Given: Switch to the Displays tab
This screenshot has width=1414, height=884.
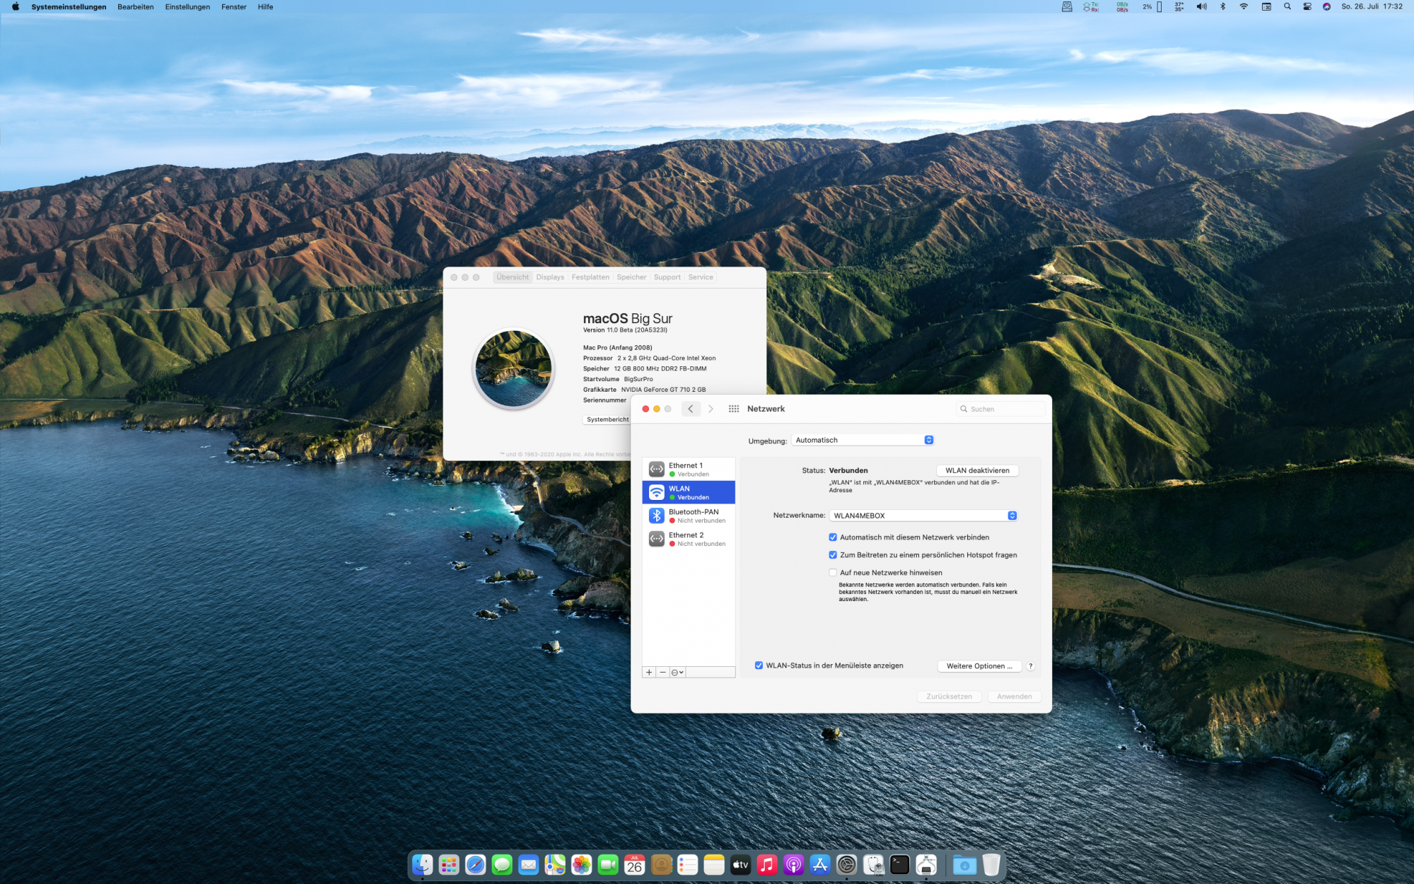Looking at the screenshot, I should tap(549, 277).
